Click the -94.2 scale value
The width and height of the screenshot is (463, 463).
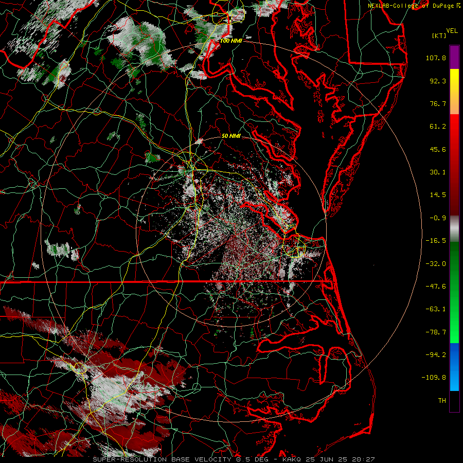coord(436,355)
